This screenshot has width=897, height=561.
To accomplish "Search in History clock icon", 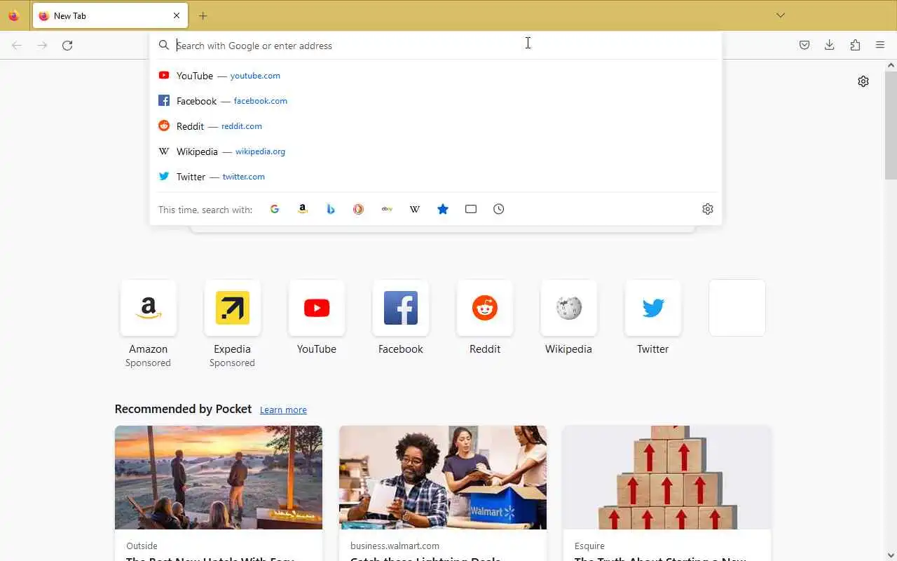I will (499, 209).
